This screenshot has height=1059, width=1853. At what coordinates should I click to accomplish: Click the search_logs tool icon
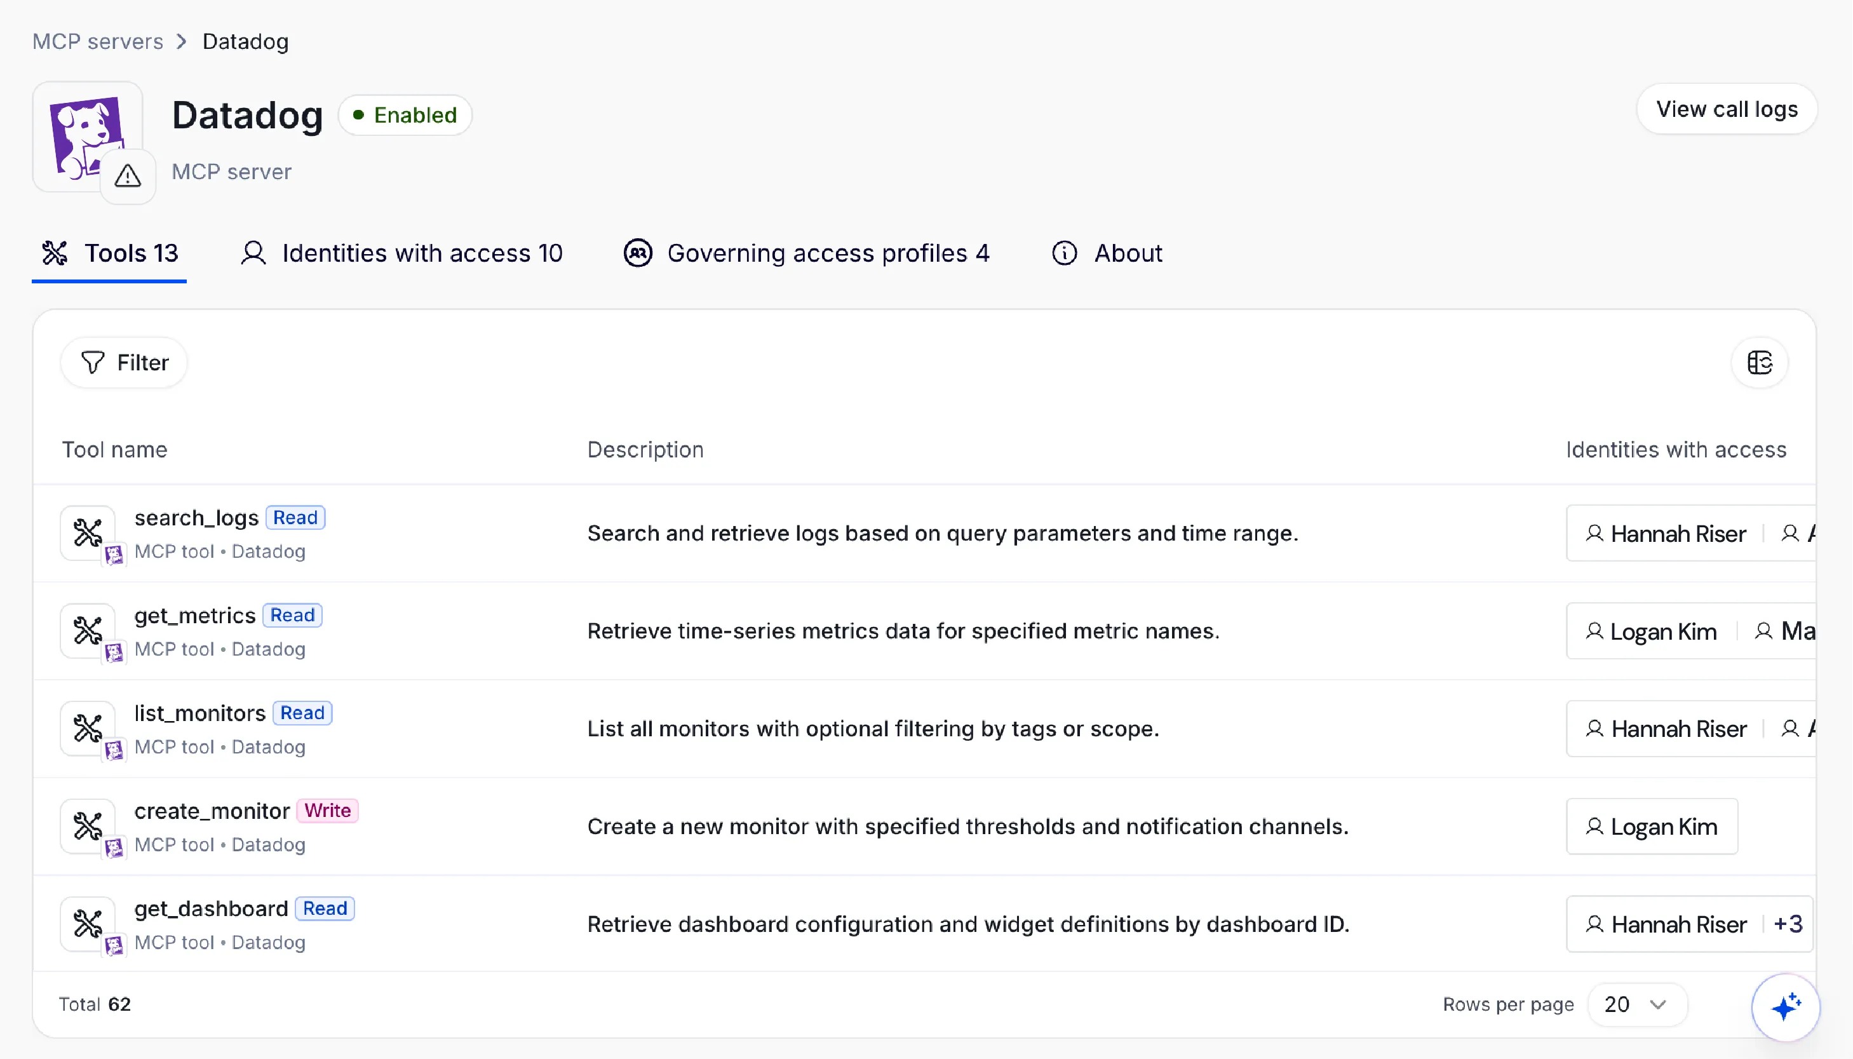coord(88,533)
